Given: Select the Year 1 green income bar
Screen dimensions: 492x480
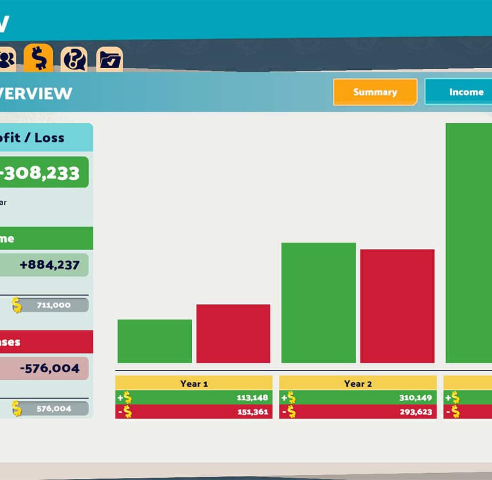Looking at the screenshot, I should coord(154,341).
